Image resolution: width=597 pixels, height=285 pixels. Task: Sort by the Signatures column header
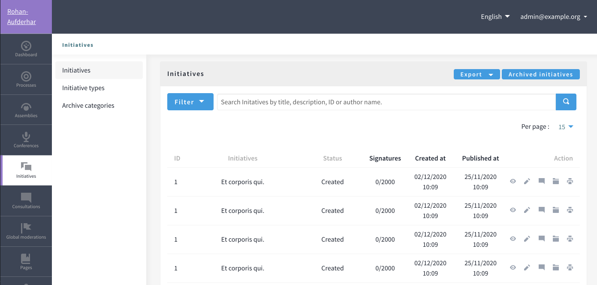click(x=385, y=158)
